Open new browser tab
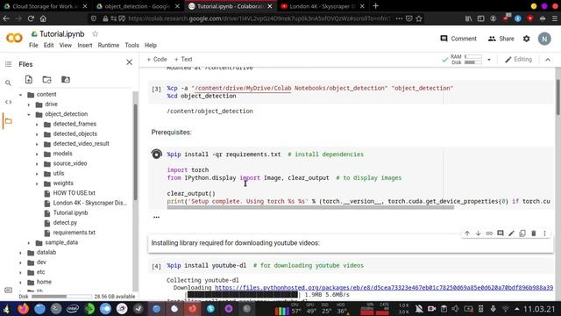 click(x=375, y=6)
